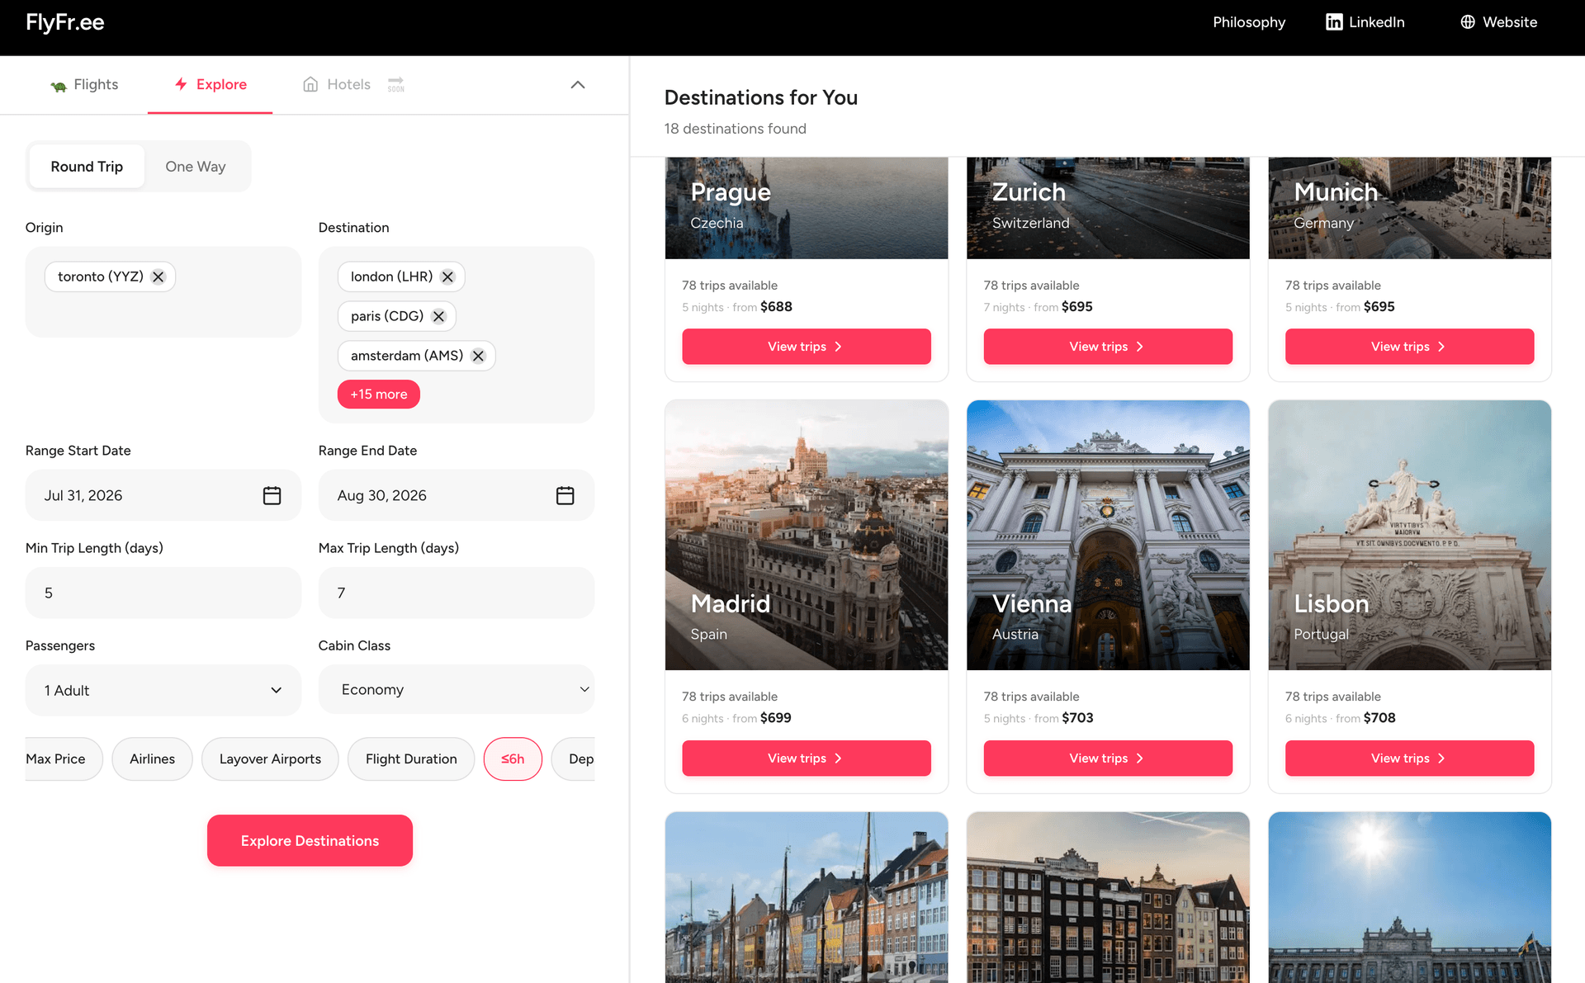Open the Hotels tab

336,84
